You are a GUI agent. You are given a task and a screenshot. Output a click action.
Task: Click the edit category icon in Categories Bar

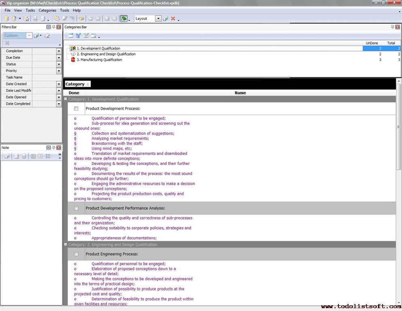click(86, 36)
